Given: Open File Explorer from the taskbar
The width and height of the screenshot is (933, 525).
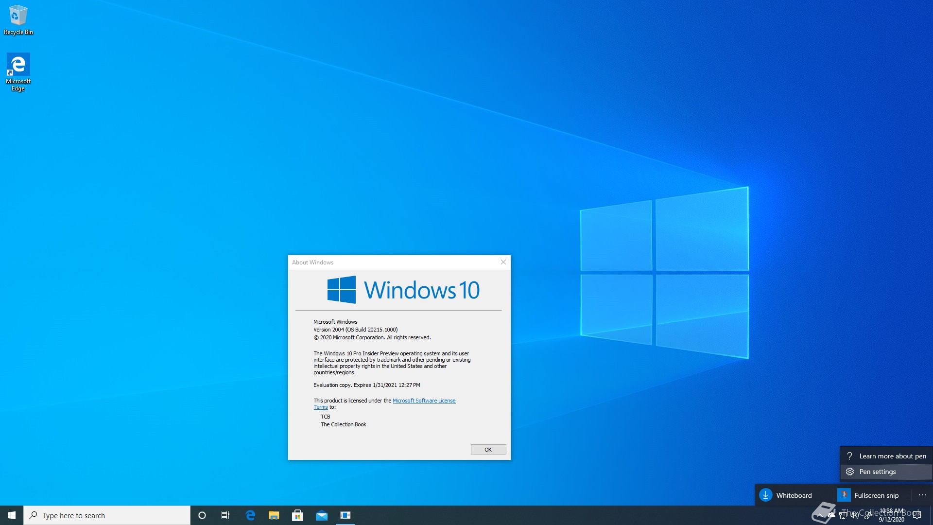Looking at the screenshot, I should [x=274, y=515].
